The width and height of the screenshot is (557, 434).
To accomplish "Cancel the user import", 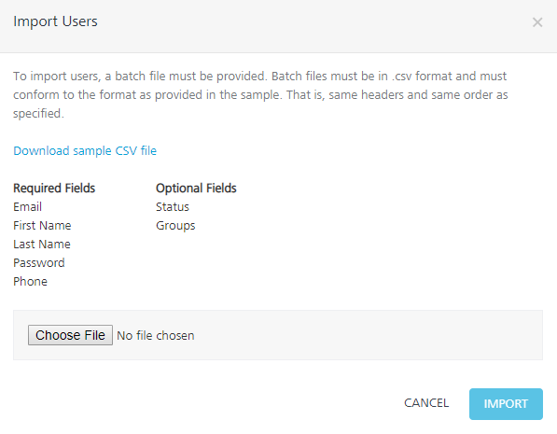I will point(426,403).
